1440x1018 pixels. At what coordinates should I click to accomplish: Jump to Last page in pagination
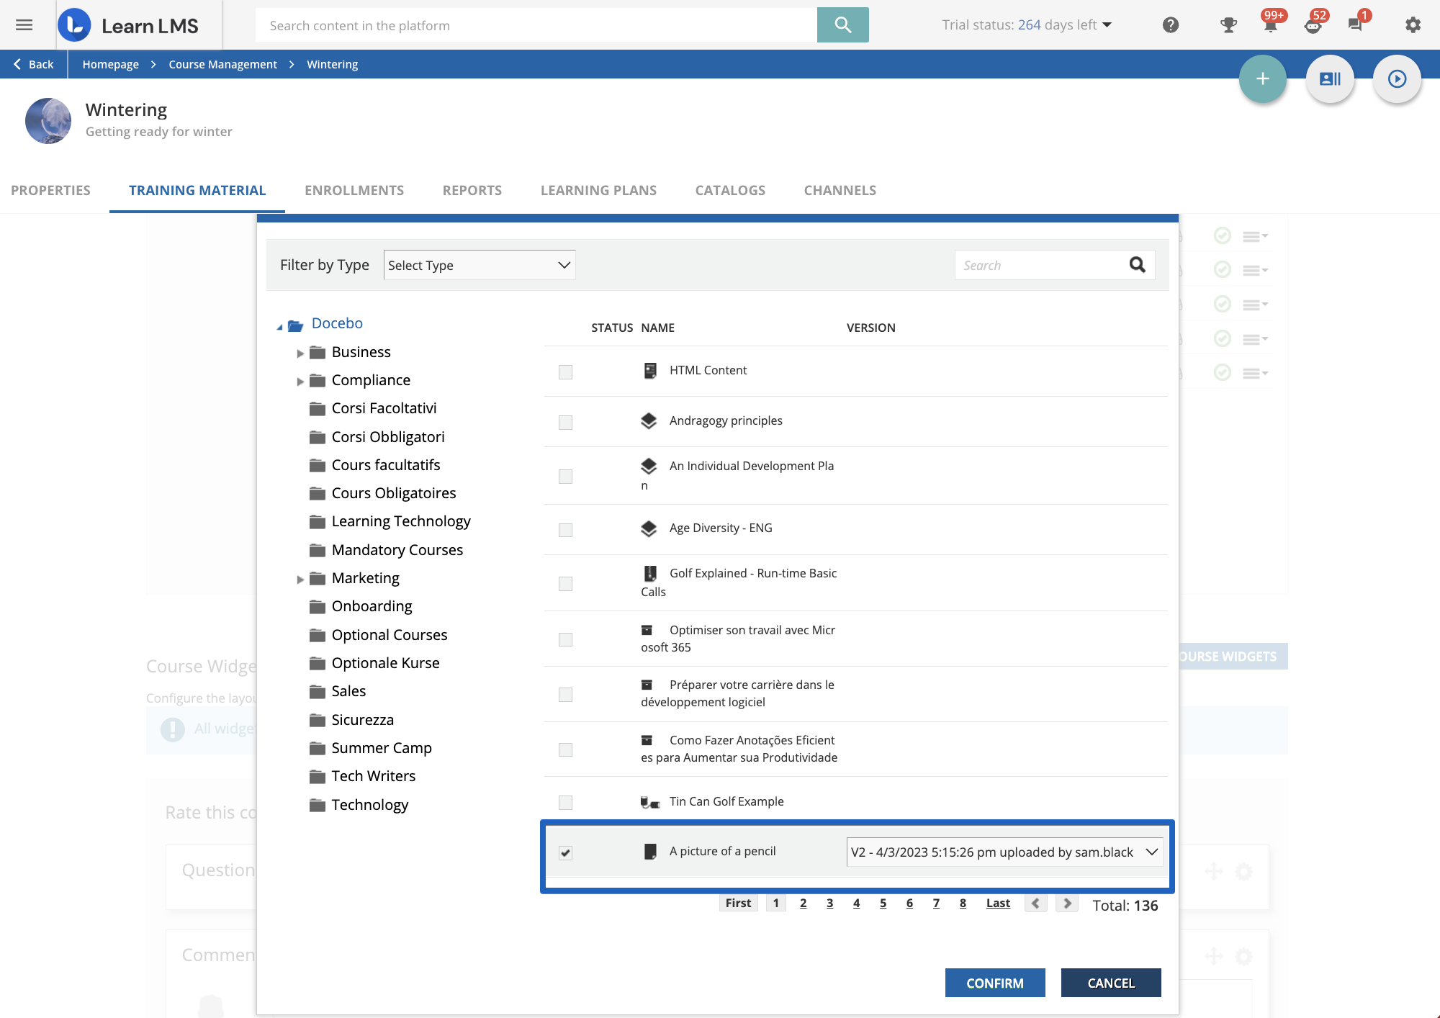[998, 903]
